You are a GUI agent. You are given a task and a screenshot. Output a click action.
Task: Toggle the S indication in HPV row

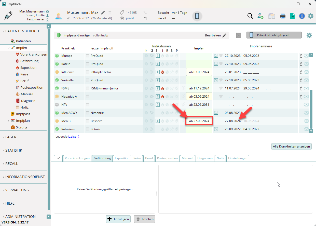pos(158,105)
